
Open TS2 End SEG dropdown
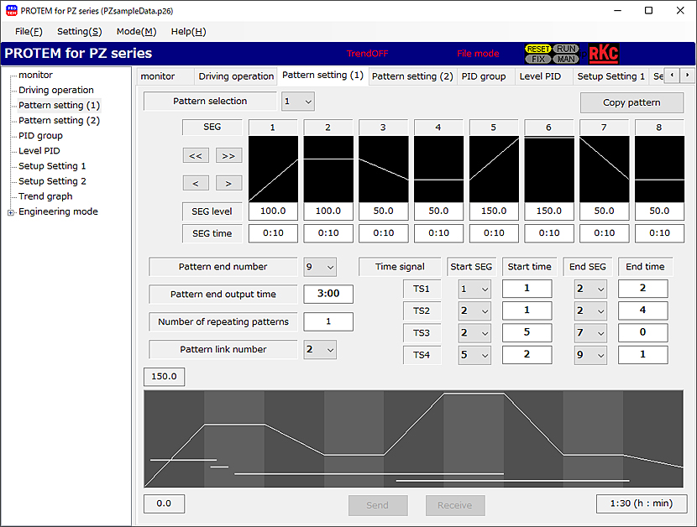pyautogui.click(x=590, y=311)
